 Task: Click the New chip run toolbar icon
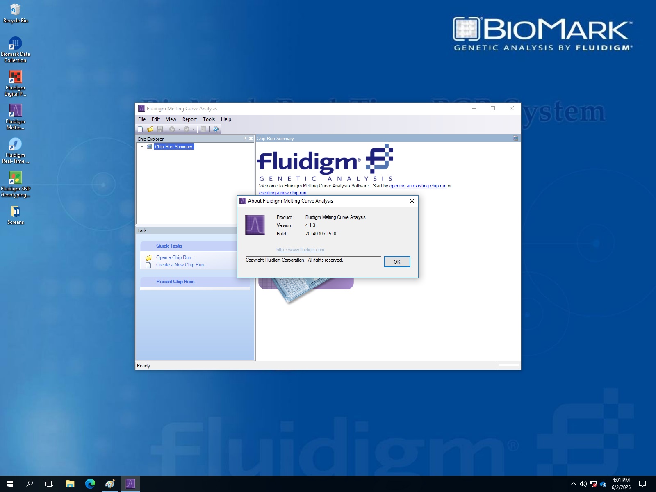coord(140,129)
